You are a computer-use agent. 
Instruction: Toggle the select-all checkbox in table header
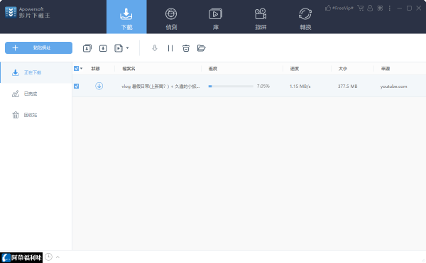(77, 68)
